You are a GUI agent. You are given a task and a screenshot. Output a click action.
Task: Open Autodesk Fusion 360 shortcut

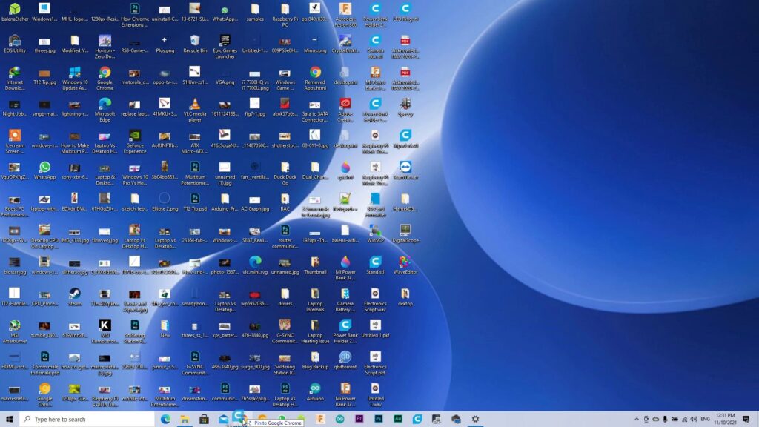345,15
